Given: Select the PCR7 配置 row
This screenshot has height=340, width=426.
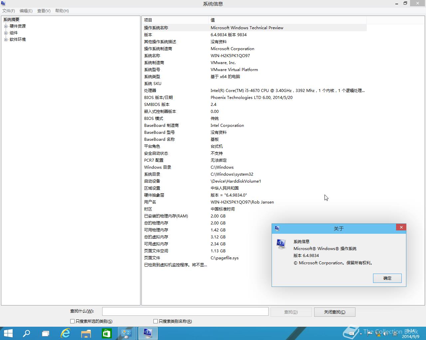Looking at the screenshot, I should (254, 160).
